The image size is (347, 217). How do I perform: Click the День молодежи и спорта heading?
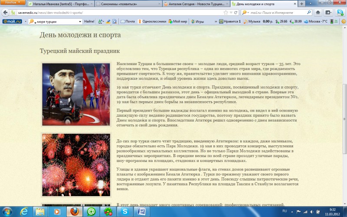click(80, 35)
